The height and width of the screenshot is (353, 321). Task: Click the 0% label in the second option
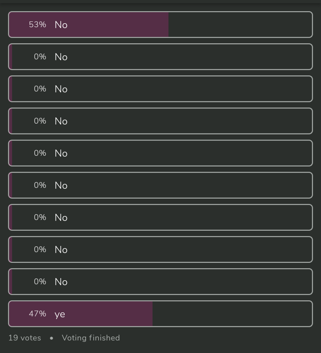click(40, 57)
